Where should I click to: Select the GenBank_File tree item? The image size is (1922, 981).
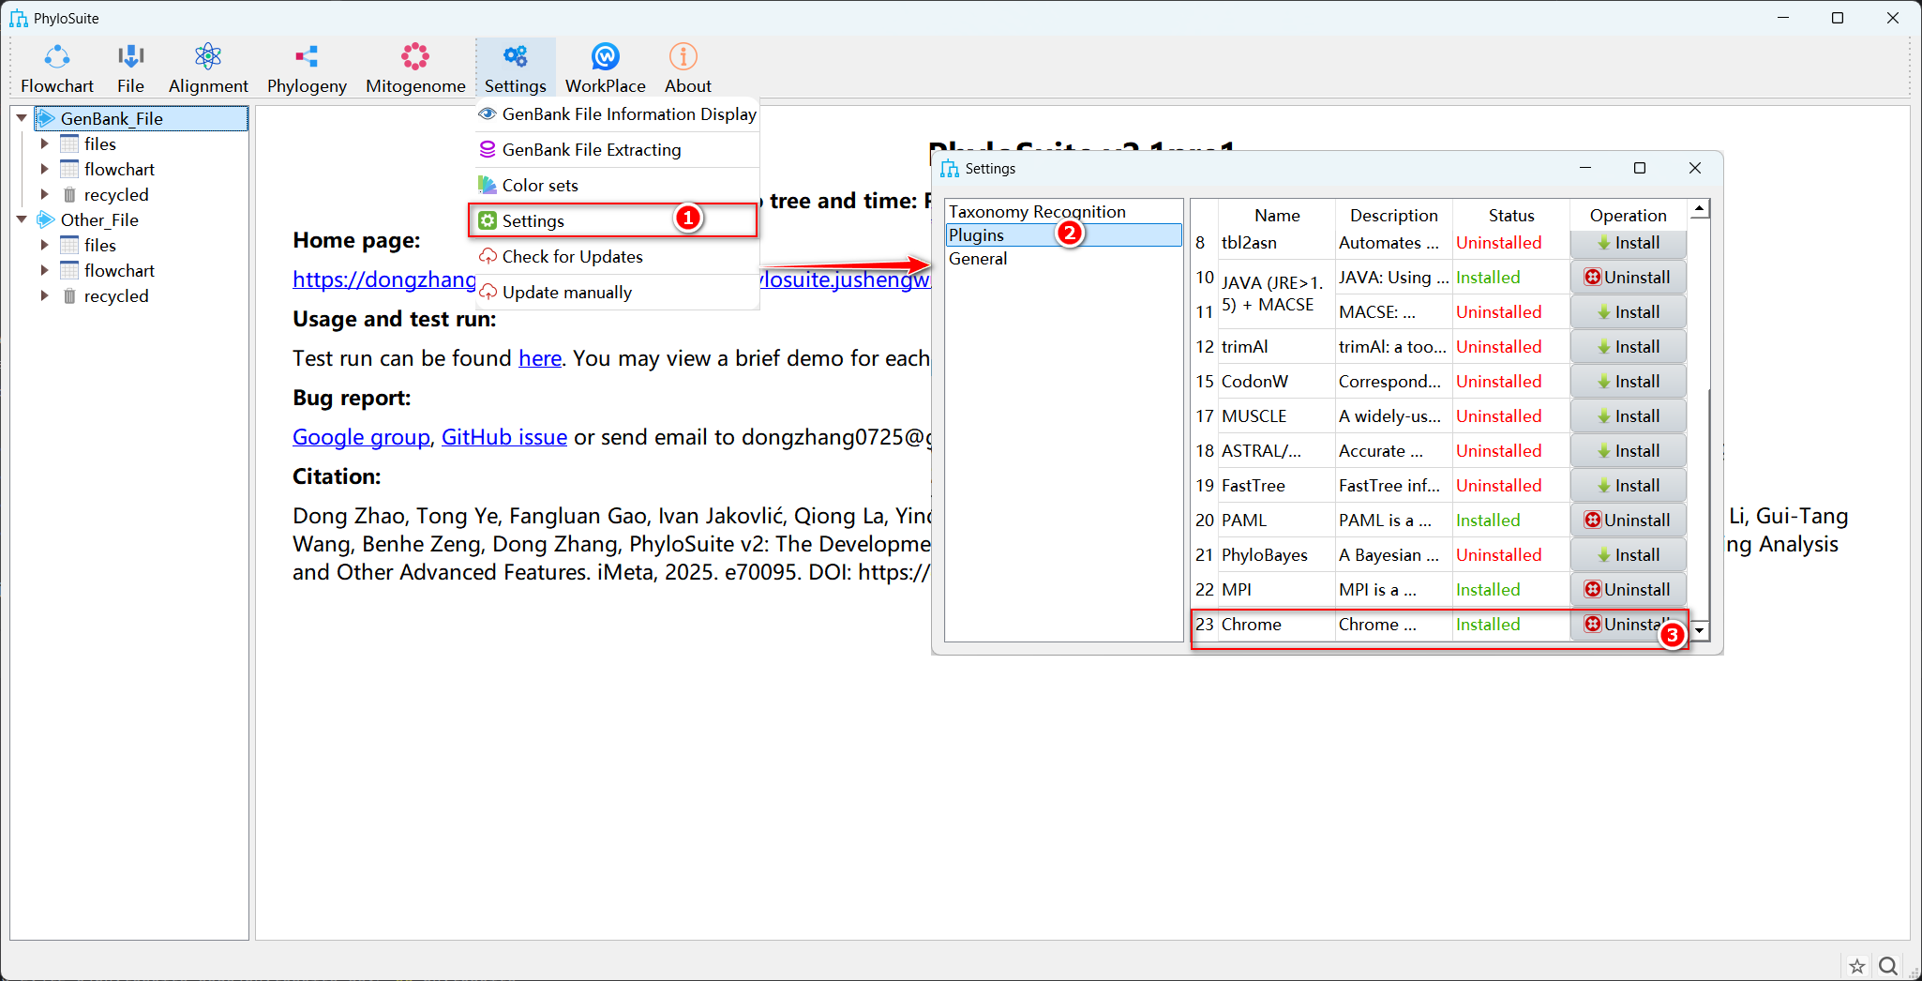coord(141,118)
